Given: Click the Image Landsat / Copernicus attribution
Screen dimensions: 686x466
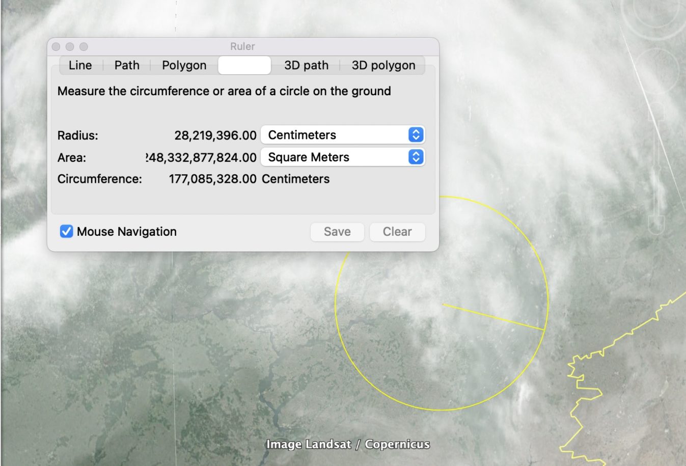Looking at the screenshot, I should [348, 445].
